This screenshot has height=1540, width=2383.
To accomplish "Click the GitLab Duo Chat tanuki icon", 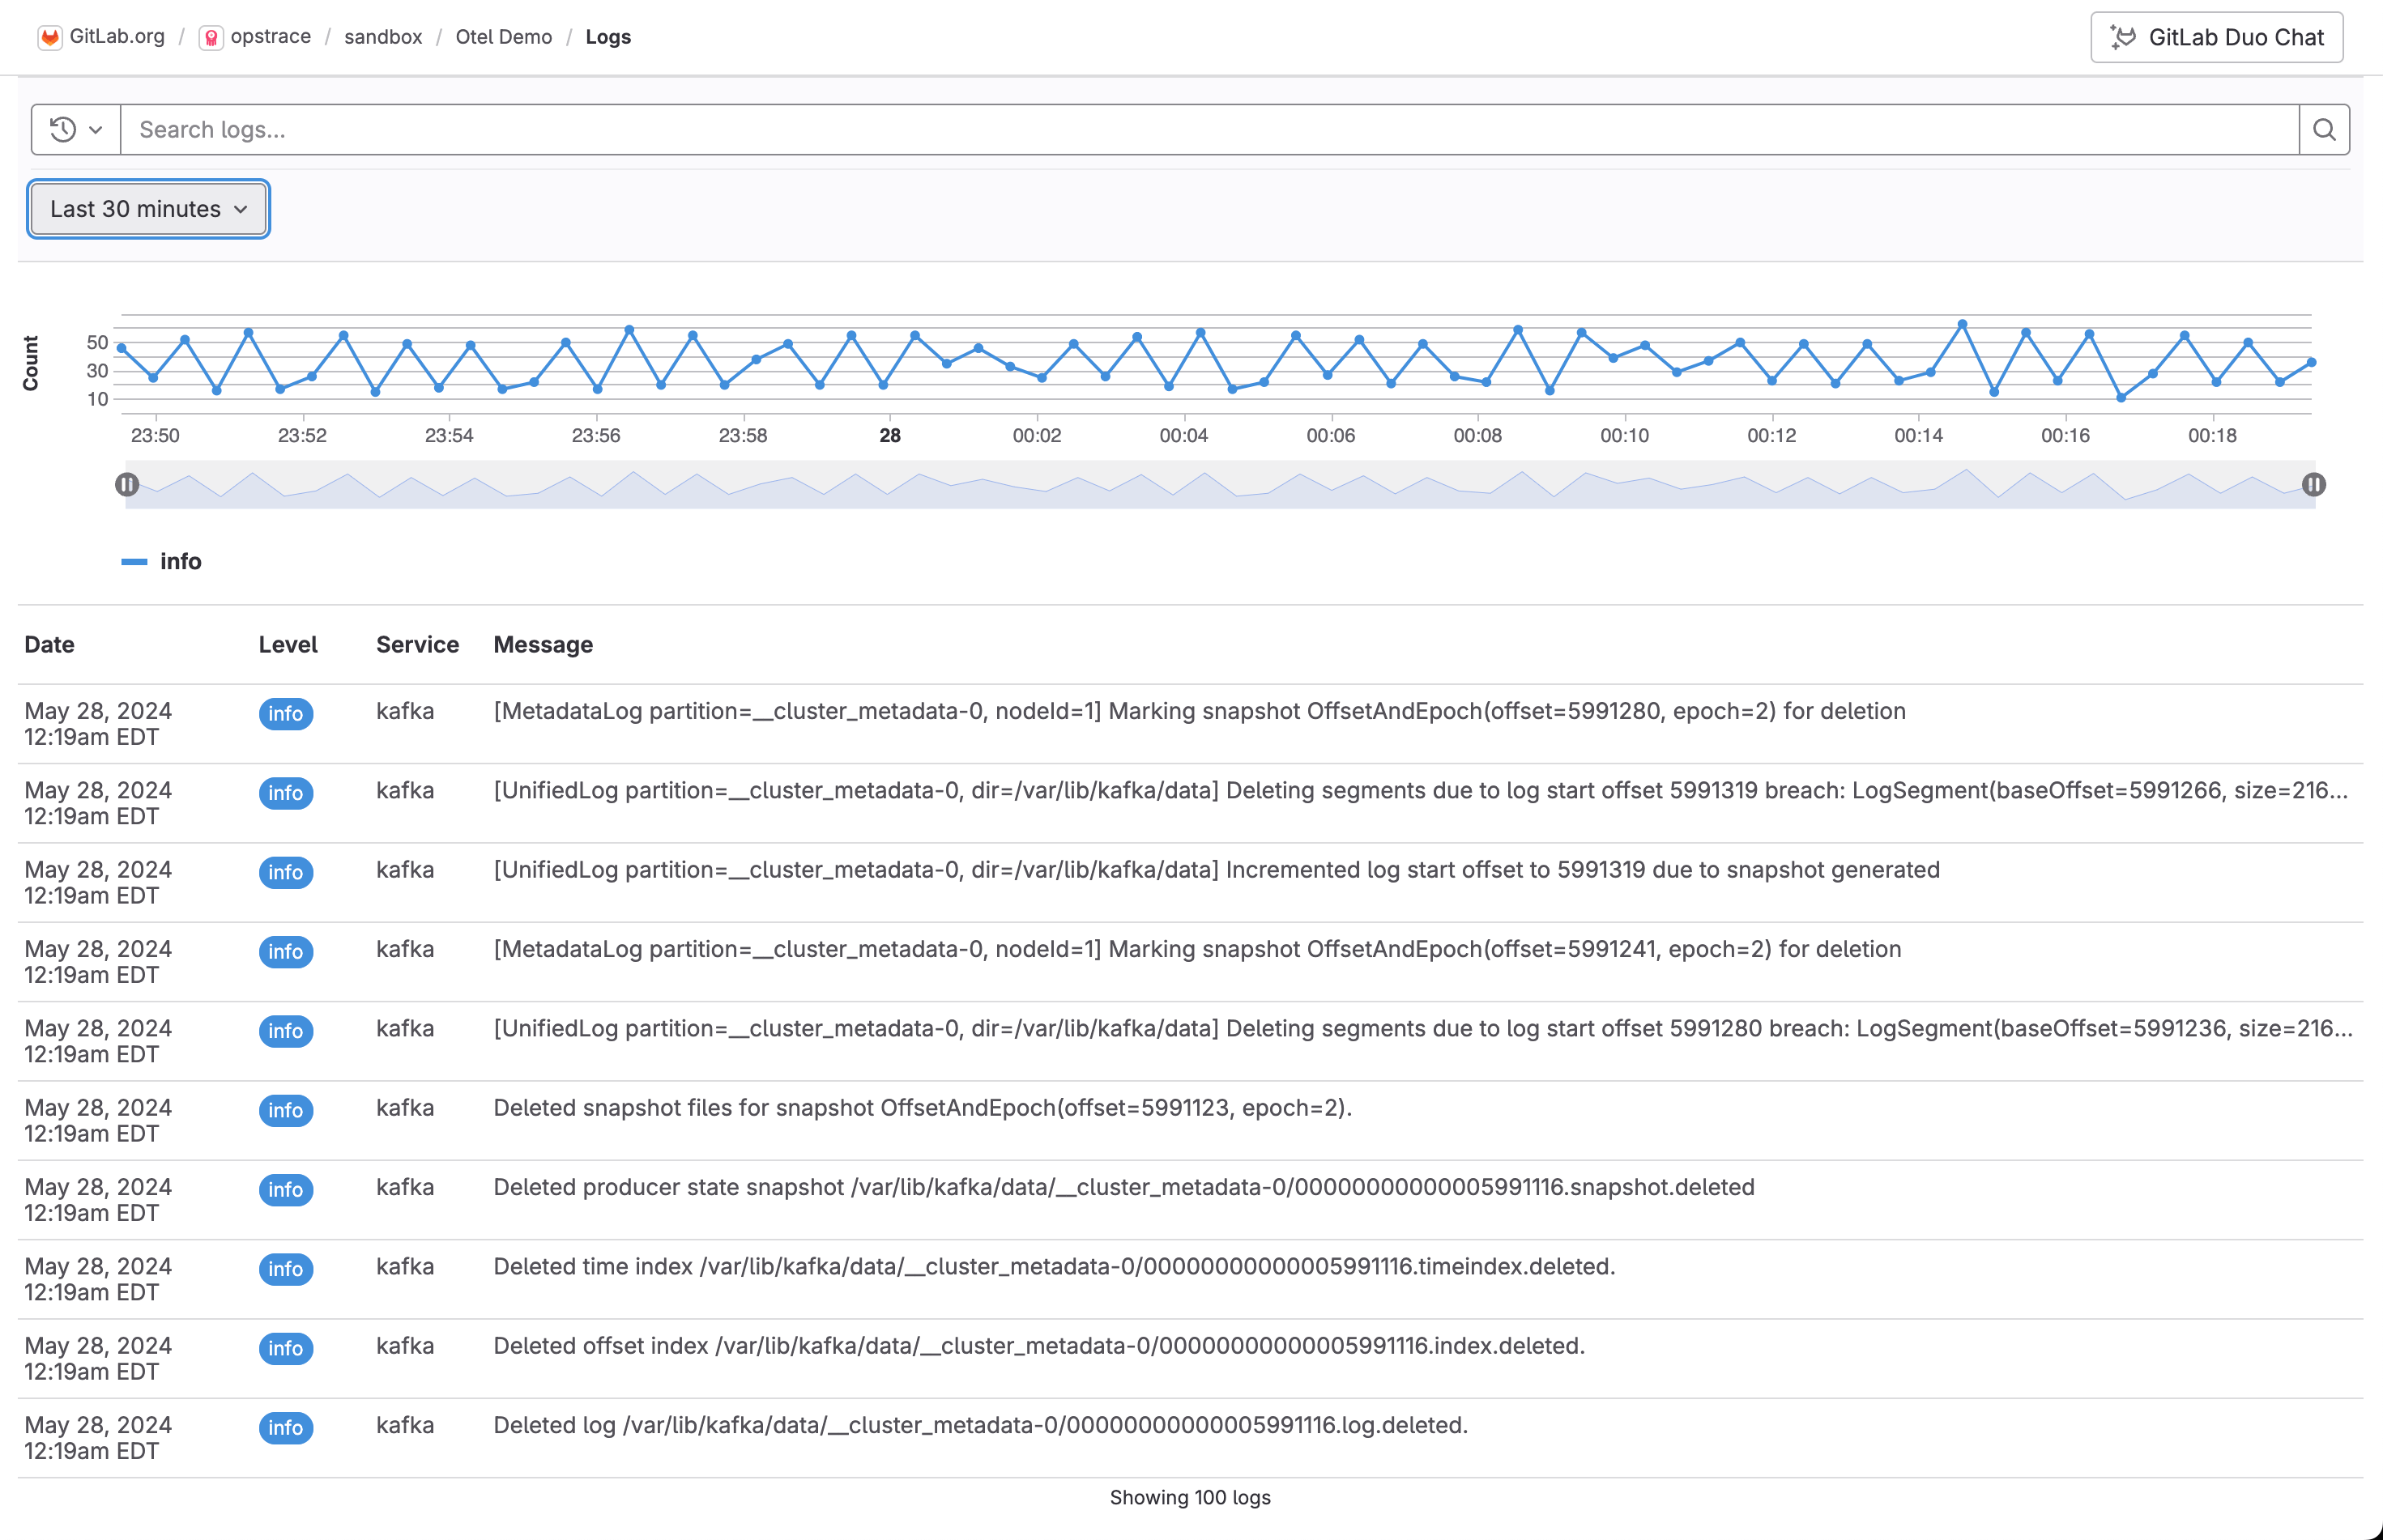I will [2123, 37].
